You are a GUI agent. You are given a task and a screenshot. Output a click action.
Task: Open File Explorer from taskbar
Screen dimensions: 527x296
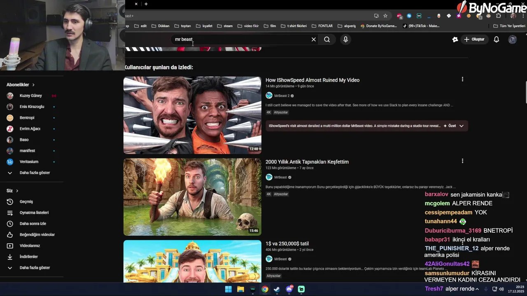coord(240,289)
